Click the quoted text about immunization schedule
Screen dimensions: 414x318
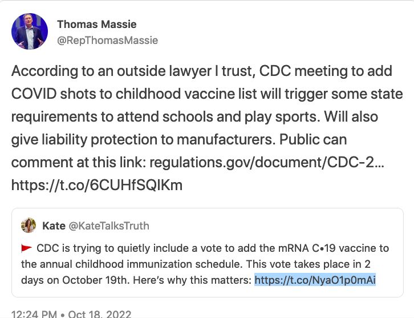205,264
